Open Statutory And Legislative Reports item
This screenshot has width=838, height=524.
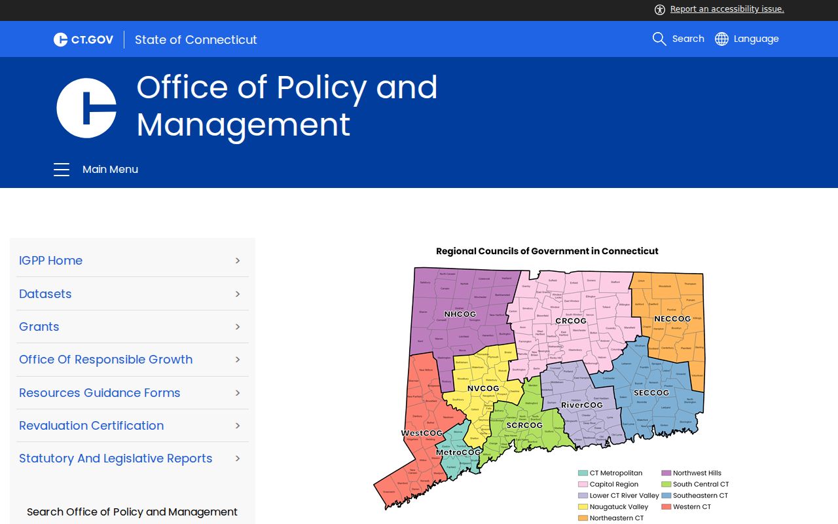(116, 458)
